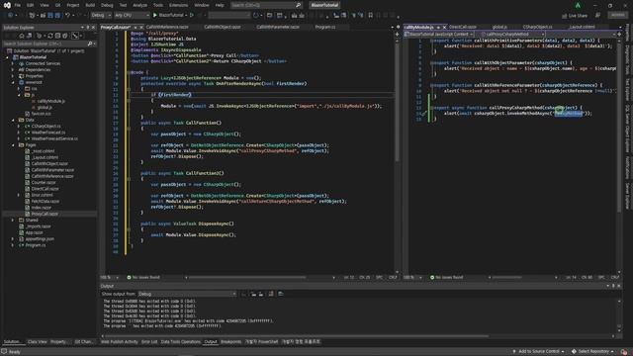Click the notifications bell in the status bar
633x356 pixels.
[x=624, y=352]
